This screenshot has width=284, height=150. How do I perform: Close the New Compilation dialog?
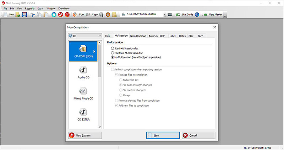click(x=215, y=27)
